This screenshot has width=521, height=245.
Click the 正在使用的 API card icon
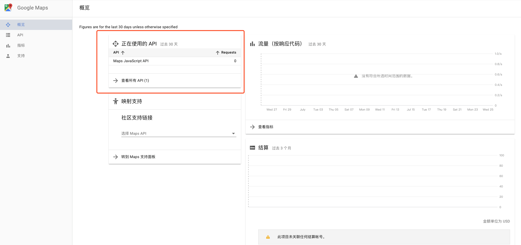116,44
